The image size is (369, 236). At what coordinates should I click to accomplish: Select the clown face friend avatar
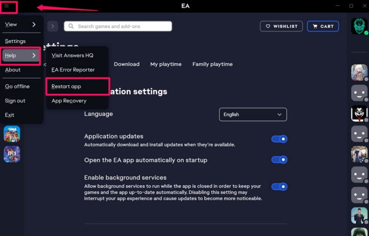tap(359, 113)
